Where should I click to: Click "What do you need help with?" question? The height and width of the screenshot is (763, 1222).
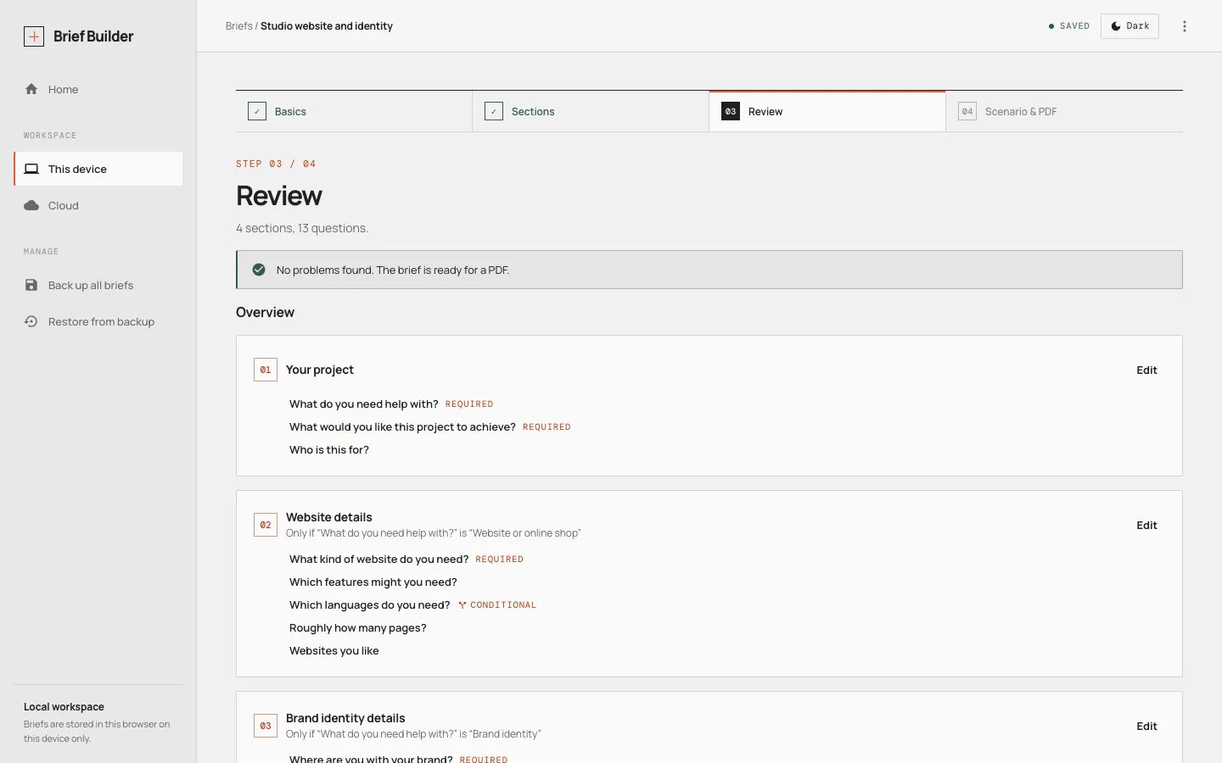pos(364,404)
